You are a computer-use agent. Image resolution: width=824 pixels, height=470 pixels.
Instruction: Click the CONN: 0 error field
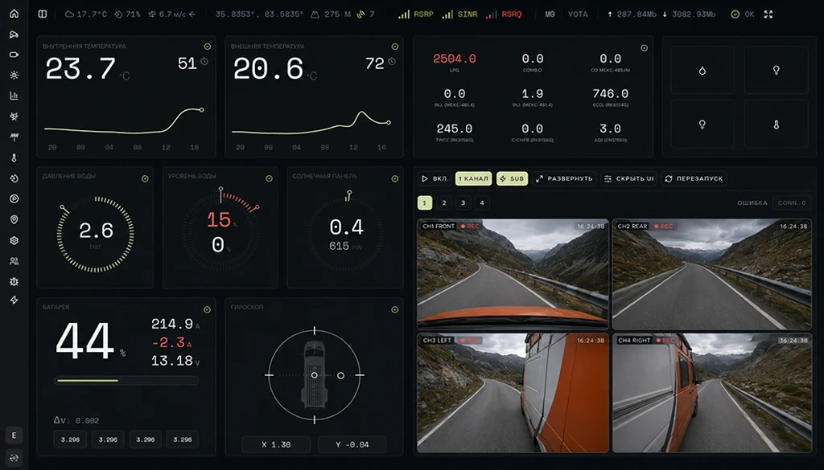(x=792, y=202)
